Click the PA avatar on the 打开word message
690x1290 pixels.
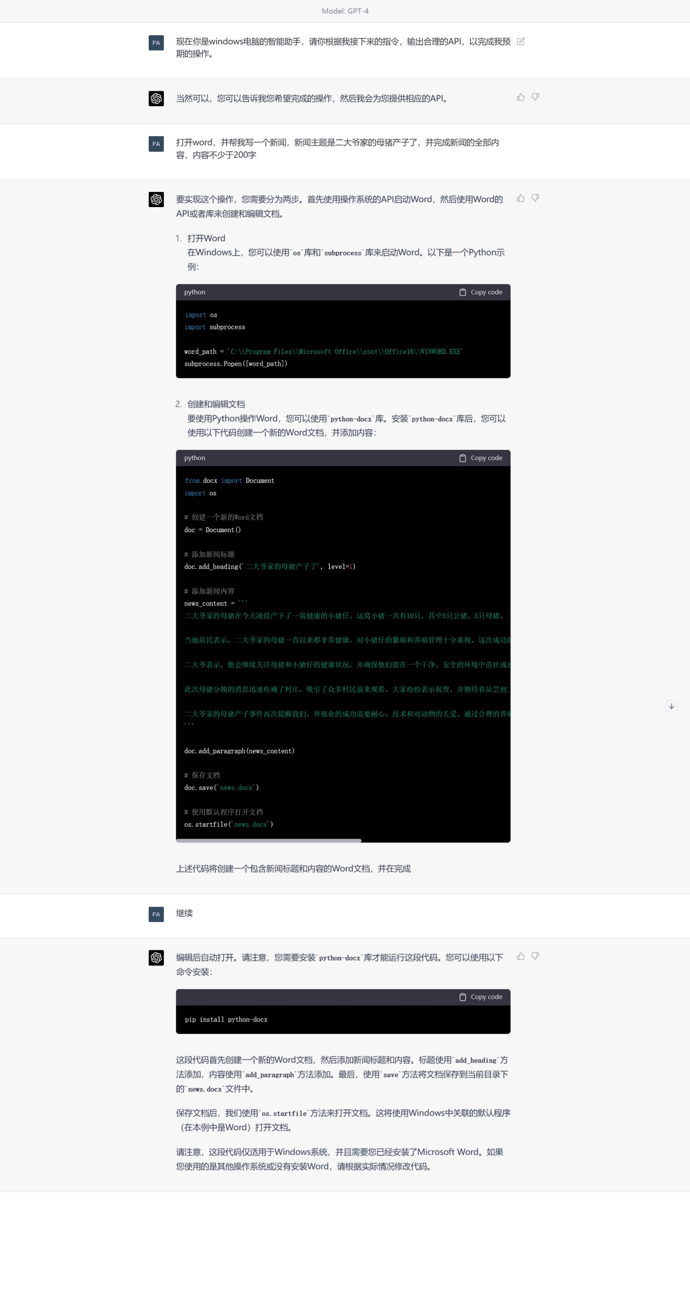point(156,144)
